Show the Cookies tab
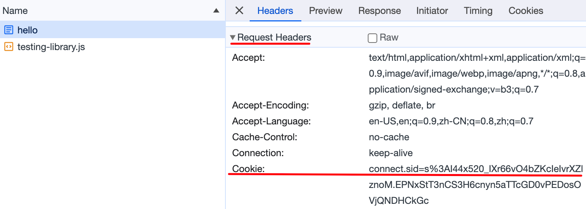The width and height of the screenshot is (586, 209). click(526, 11)
